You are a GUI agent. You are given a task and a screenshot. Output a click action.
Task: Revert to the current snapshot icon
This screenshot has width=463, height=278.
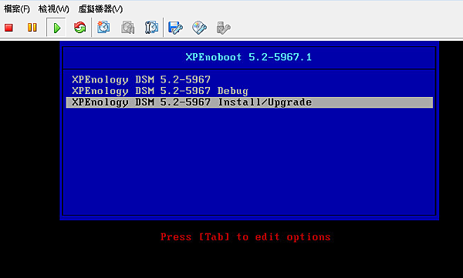(x=127, y=28)
